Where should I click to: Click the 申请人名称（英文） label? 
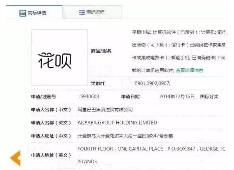[x=51, y=123]
